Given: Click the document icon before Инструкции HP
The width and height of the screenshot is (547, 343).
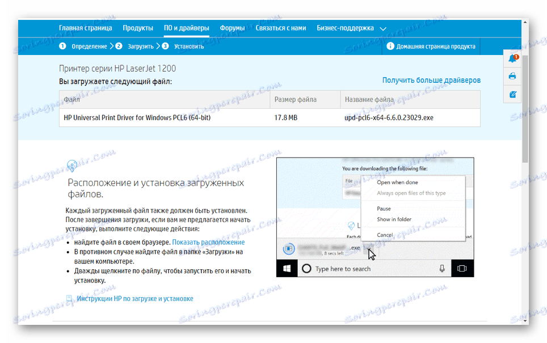Looking at the screenshot, I should click(x=69, y=298).
